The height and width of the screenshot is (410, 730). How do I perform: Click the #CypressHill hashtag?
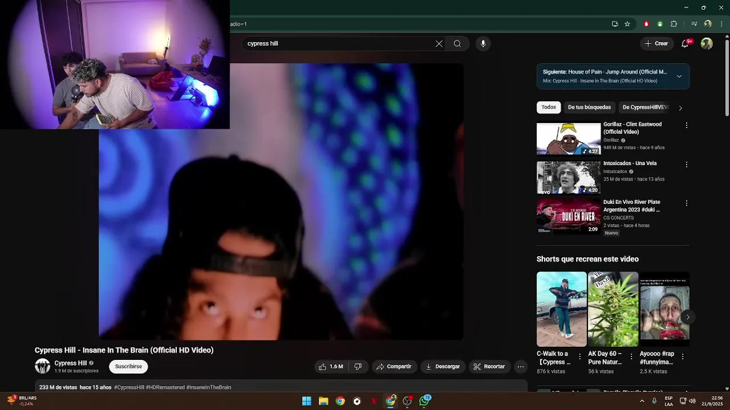tap(129, 387)
